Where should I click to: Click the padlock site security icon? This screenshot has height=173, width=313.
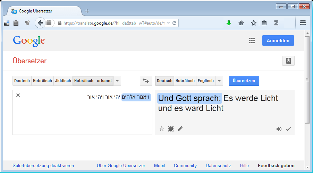(59, 23)
